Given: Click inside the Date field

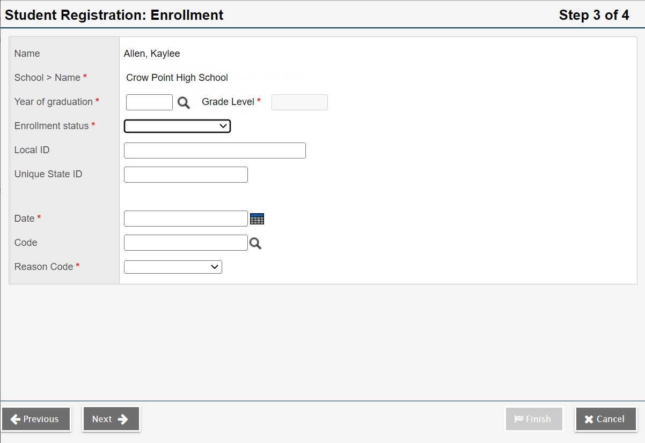Looking at the screenshot, I should click(186, 219).
